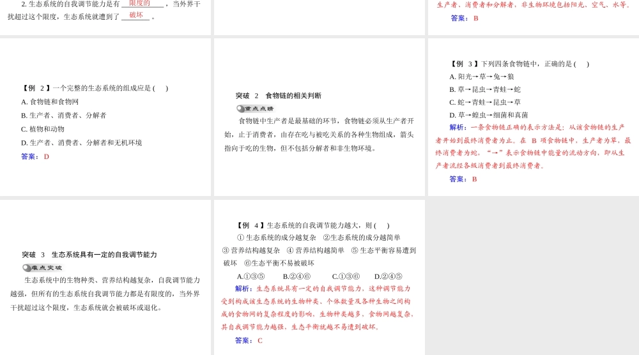Click the 答案: D line in 例 2 slide
Screen dimensions: 639x355
click(x=35, y=156)
